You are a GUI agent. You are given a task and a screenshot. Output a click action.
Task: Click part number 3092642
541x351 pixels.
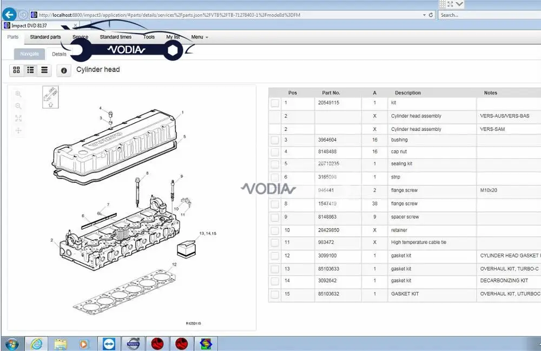(x=327, y=281)
